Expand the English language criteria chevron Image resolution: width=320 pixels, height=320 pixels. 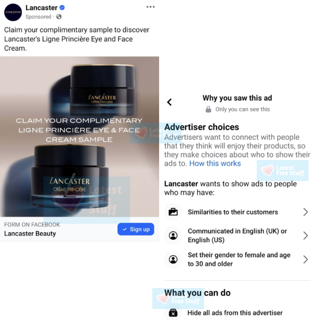point(305,236)
